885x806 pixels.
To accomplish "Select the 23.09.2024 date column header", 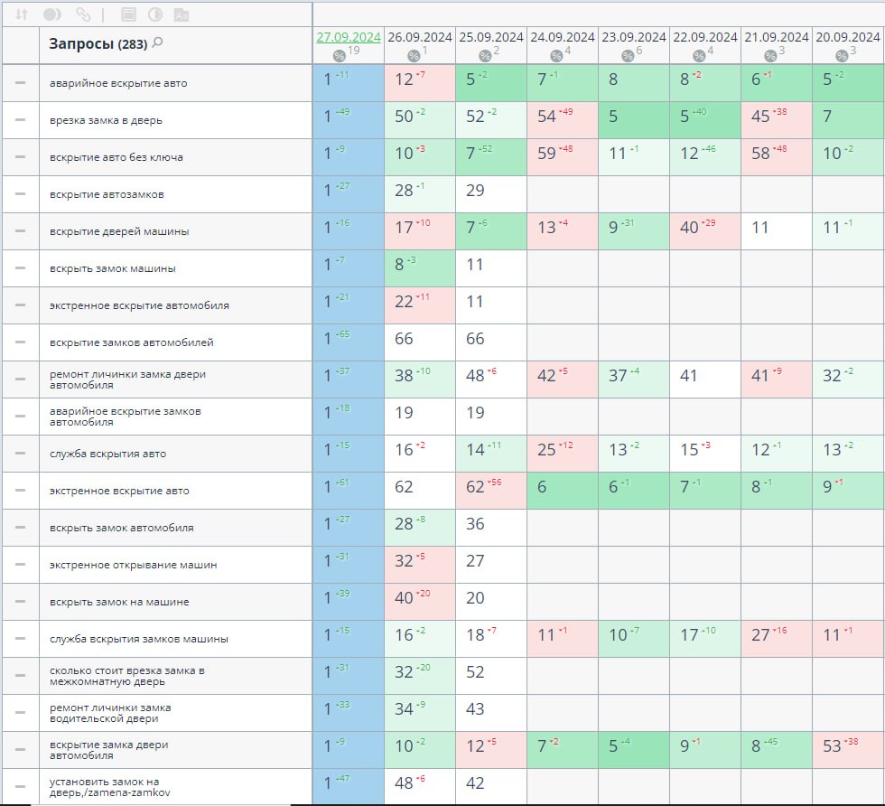I will pos(633,37).
